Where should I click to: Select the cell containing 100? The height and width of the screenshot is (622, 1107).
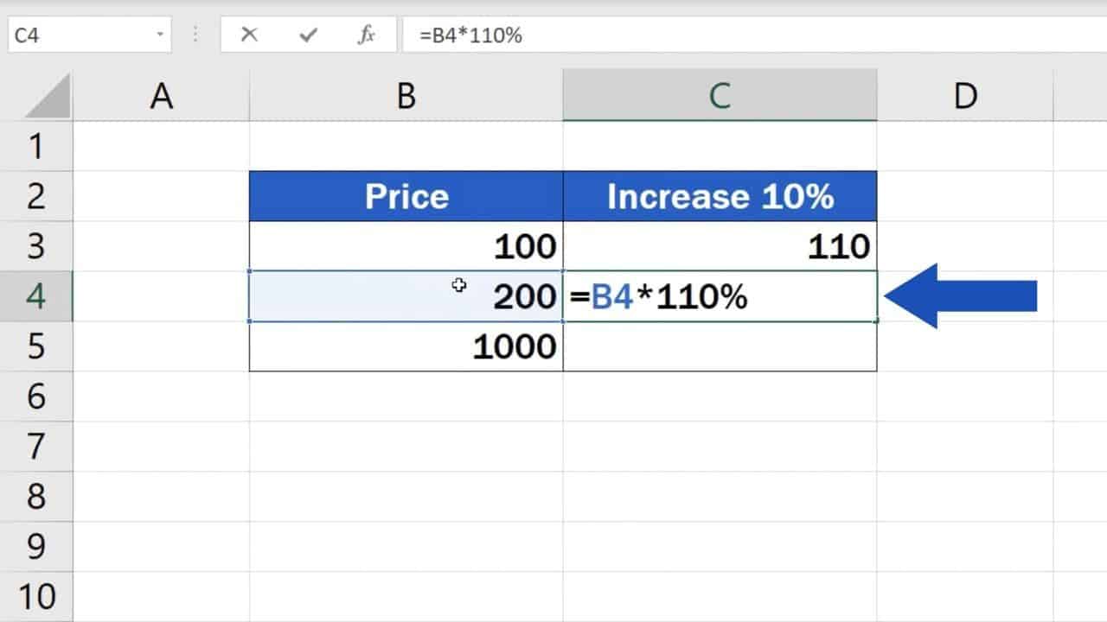click(x=406, y=247)
